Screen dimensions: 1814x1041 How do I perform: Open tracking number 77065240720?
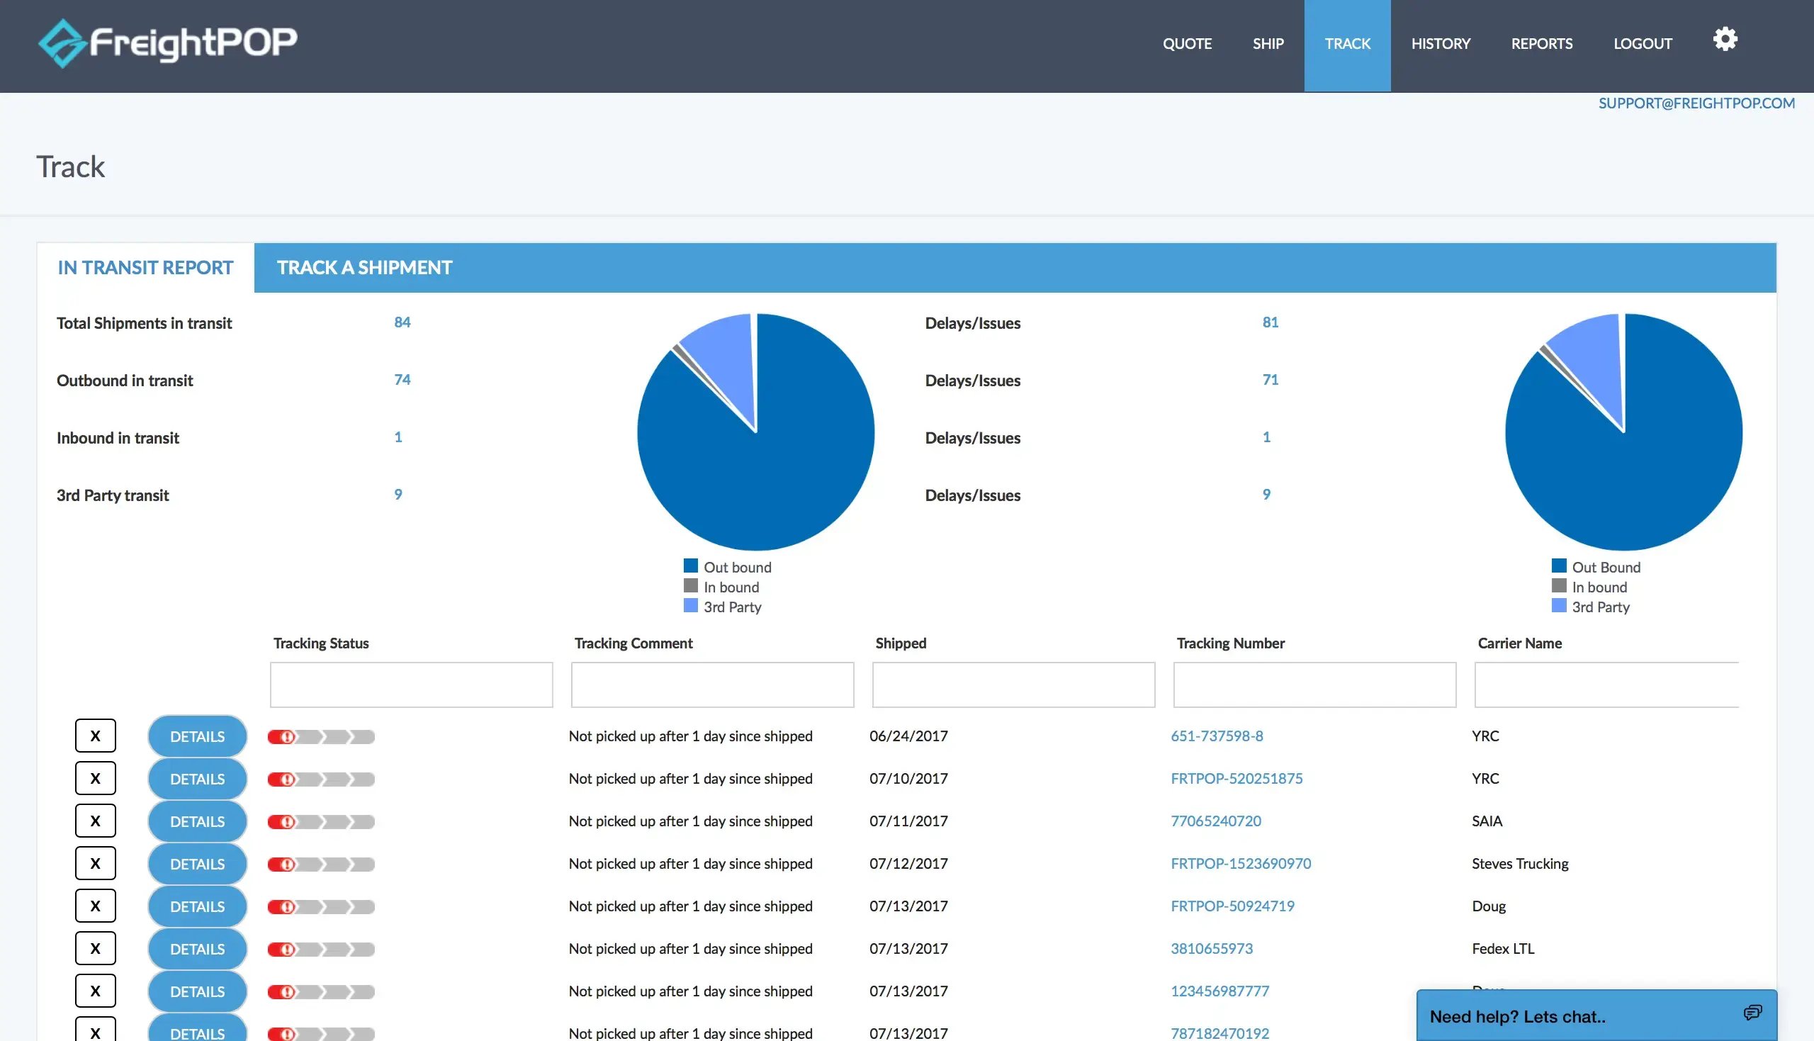(x=1216, y=821)
